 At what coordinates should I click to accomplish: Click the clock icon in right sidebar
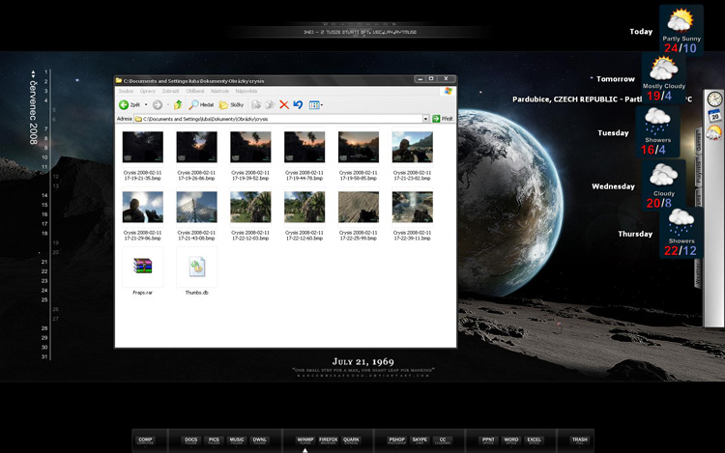714,99
